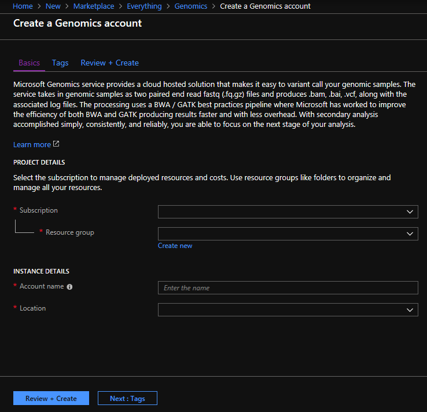Open the Subscription dropdown
The height and width of the screenshot is (412, 427).
tap(288, 212)
